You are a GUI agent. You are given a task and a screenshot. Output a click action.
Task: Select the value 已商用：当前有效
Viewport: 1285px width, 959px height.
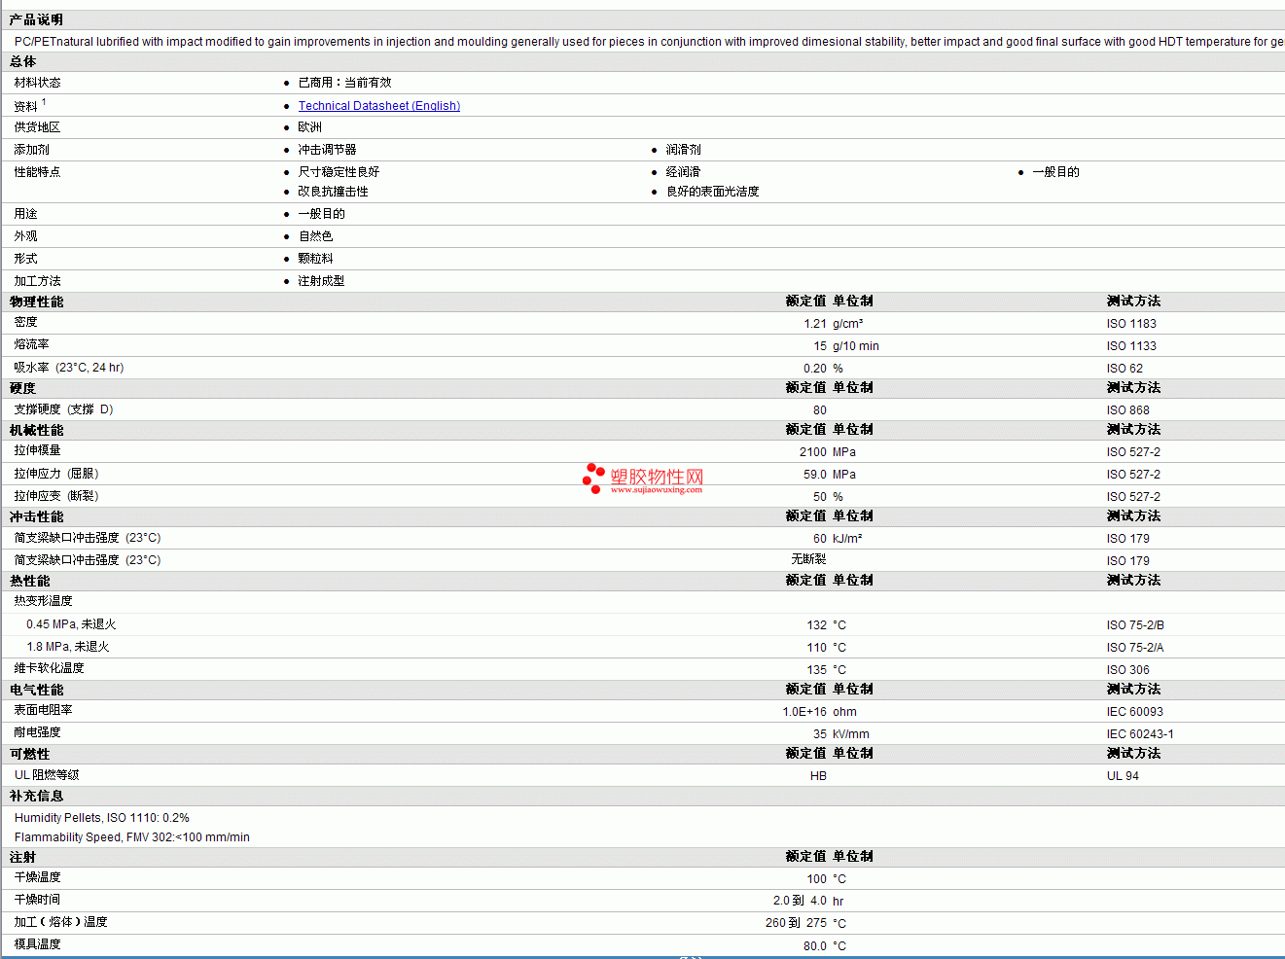[345, 83]
